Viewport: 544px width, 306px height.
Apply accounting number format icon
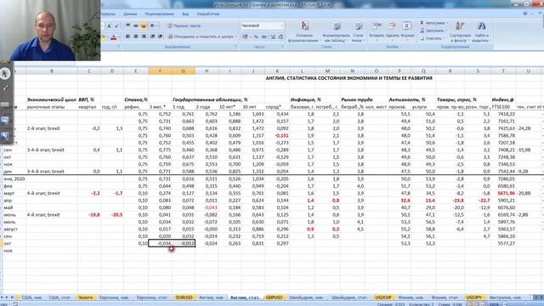click(x=246, y=37)
